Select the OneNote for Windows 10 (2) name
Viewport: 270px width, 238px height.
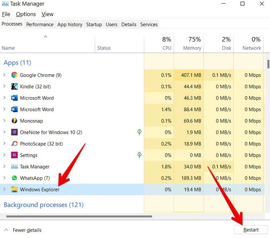51,132
